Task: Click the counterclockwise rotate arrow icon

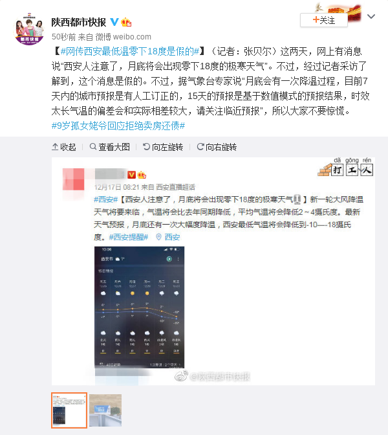Action: [x=146, y=146]
